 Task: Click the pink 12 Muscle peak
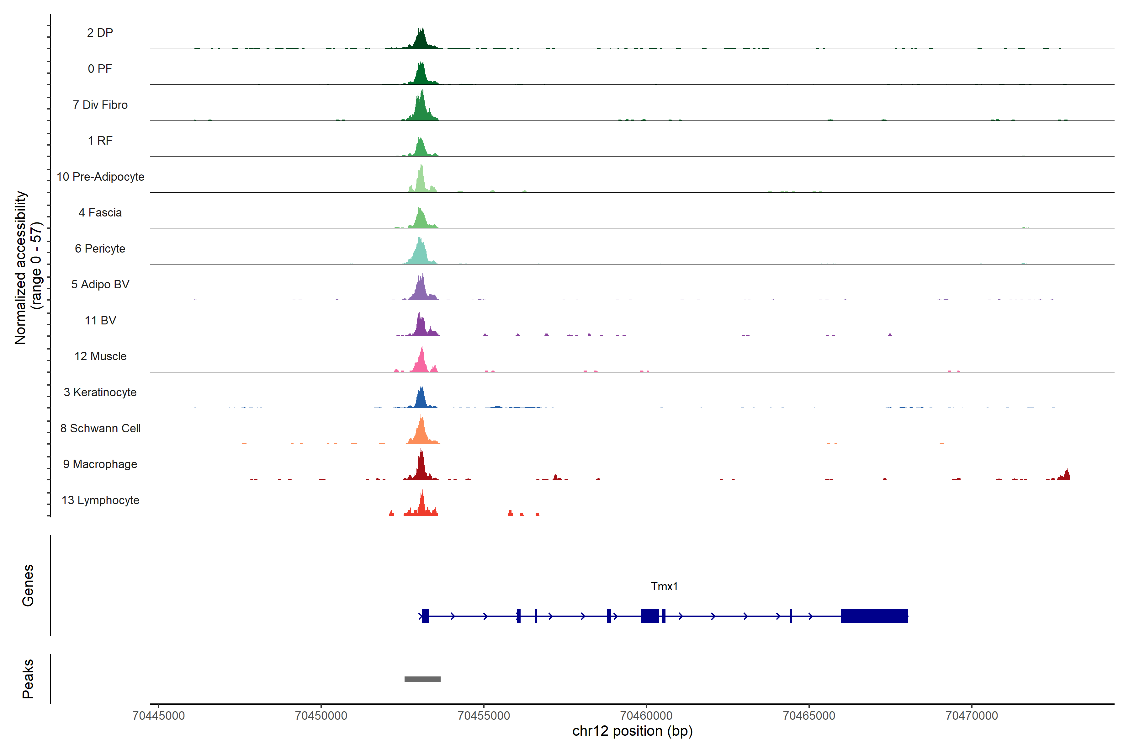(x=421, y=363)
